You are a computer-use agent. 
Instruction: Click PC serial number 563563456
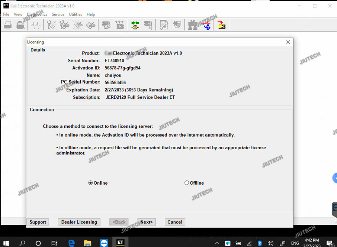(x=115, y=82)
